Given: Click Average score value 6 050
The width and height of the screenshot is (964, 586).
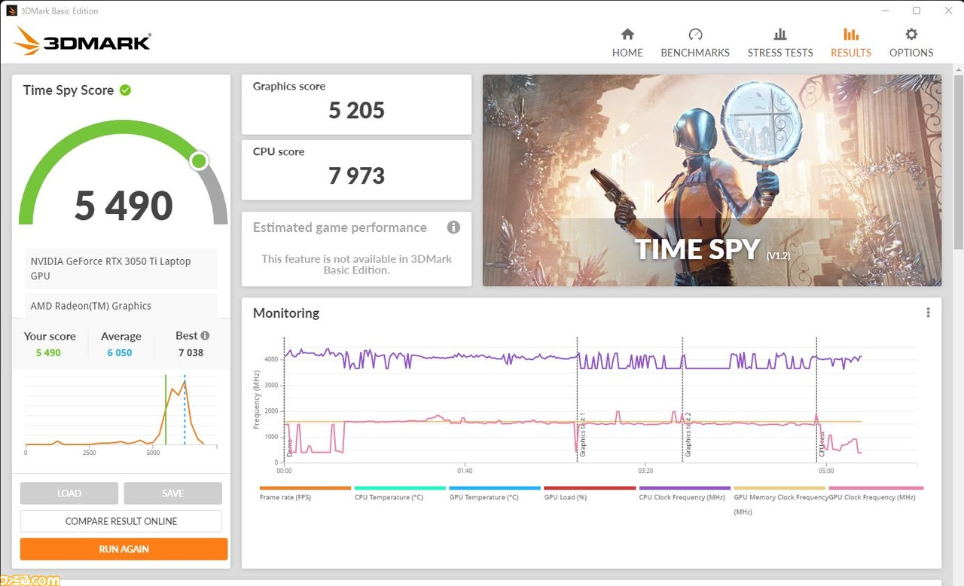Looking at the screenshot, I should pyautogui.click(x=120, y=353).
